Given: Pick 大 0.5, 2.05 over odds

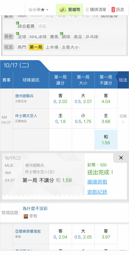Looking at the screenshot, I should click(x=83, y=234).
